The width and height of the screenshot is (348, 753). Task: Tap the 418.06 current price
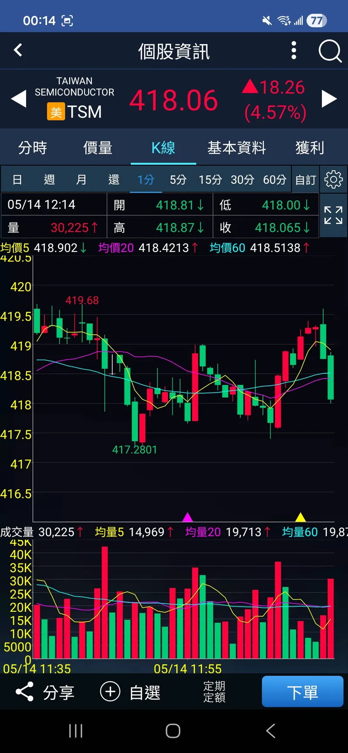(x=173, y=100)
